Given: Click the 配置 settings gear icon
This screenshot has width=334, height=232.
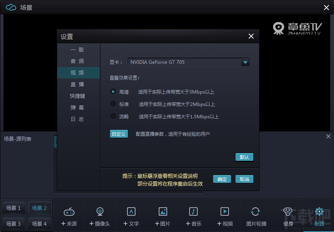Looking at the screenshot, I should pyautogui.click(x=319, y=216).
